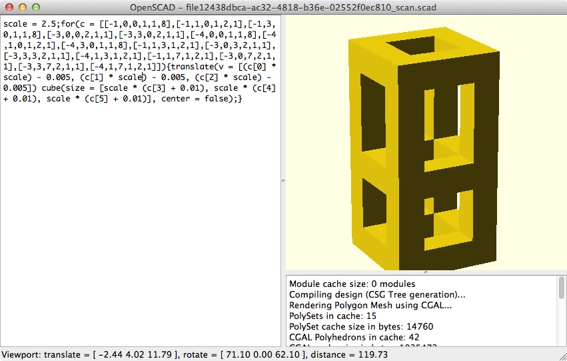Click the yellow 3D frame model in the viewport

pyautogui.click(x=423, y=148)
